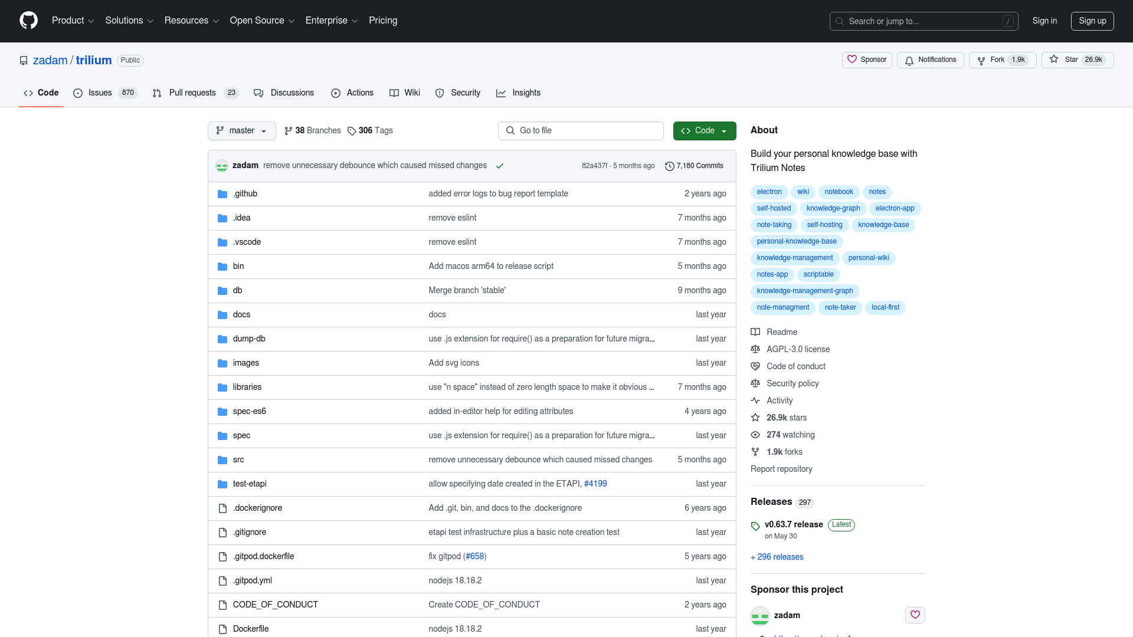Open the Code of conduct link
This screenshot has width=1133, height=637.
tap(795, 367)
